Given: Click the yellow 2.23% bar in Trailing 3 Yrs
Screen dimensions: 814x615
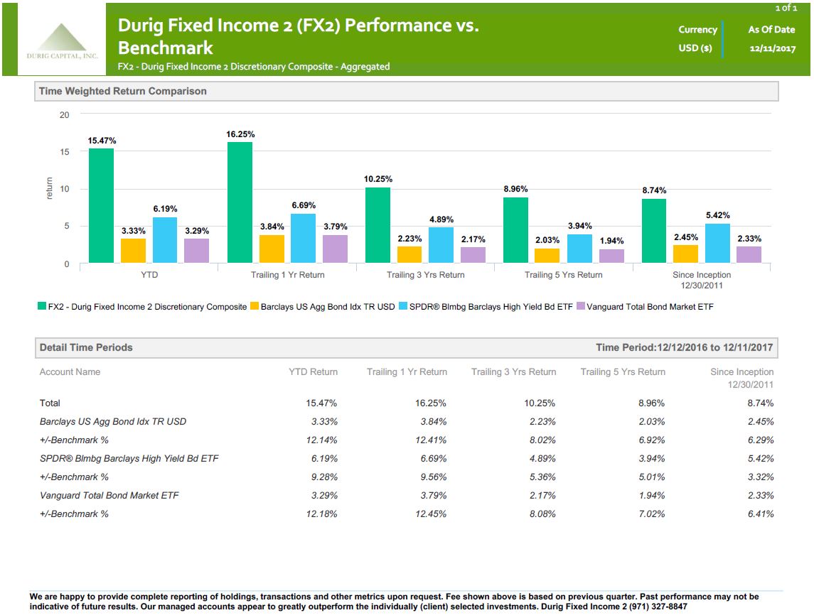Looking at the screenshot, I should [x=409, y=254].
